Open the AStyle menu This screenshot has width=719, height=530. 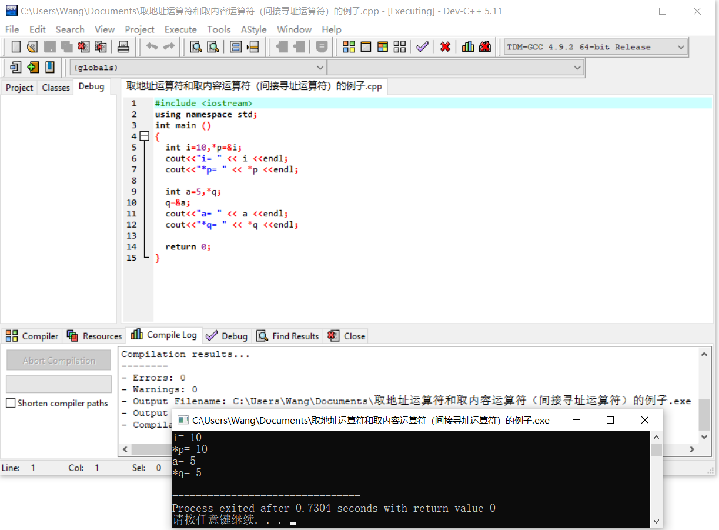point(253,29)
